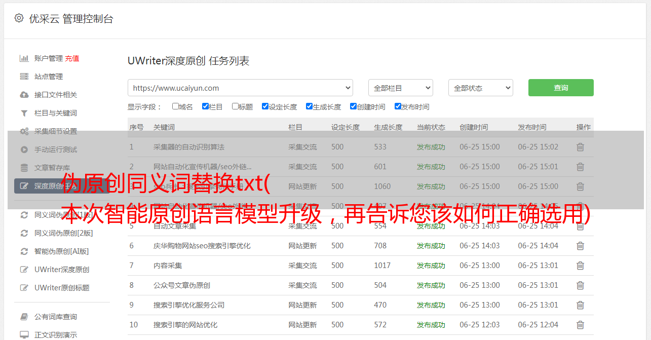Click the red 充值 link
The height and width of the screenshot is (340, 651).
72,58
